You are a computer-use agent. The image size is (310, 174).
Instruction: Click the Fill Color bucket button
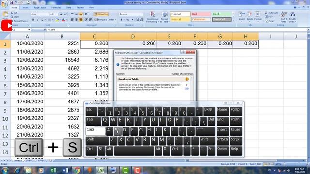(57, 20)
